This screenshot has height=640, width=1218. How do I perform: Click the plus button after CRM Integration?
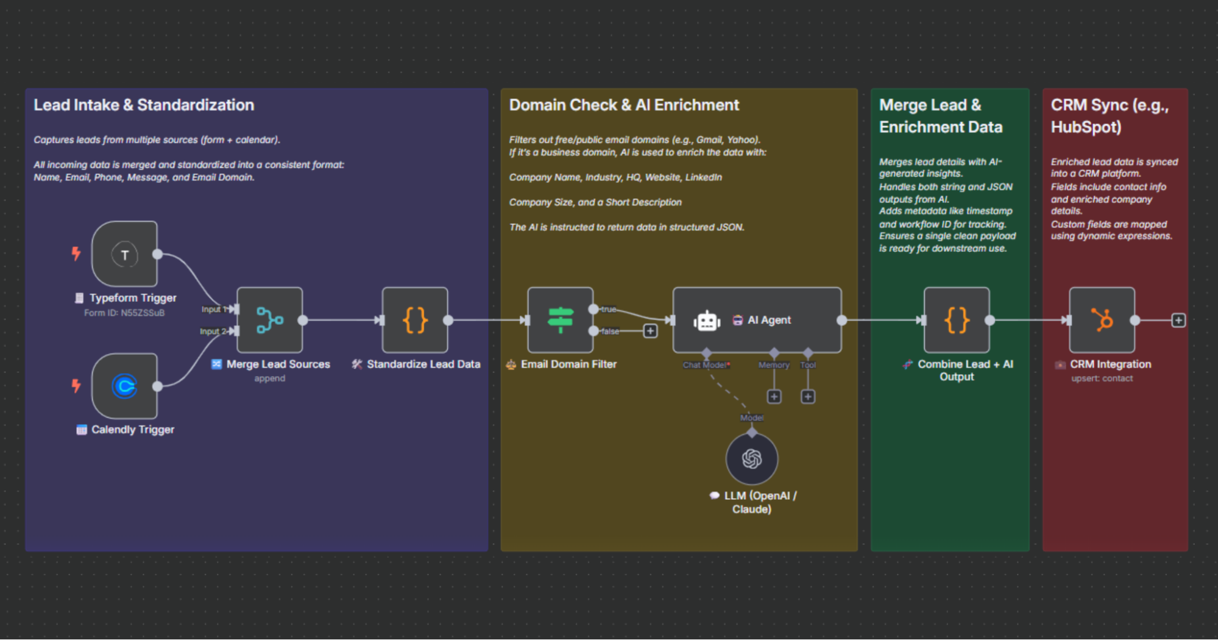click(1178, 319)
